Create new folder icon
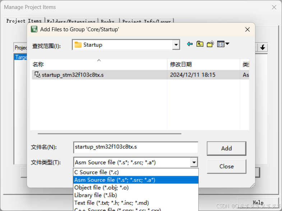 (210, 44)
